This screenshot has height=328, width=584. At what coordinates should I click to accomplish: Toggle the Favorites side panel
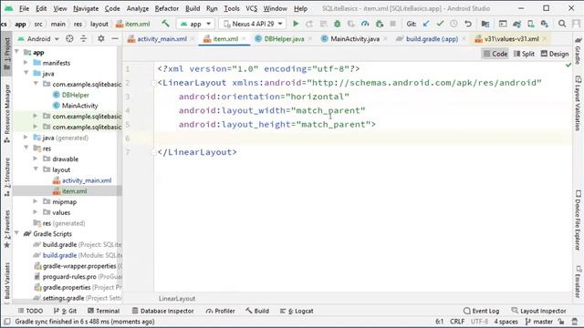coord(6,229)
